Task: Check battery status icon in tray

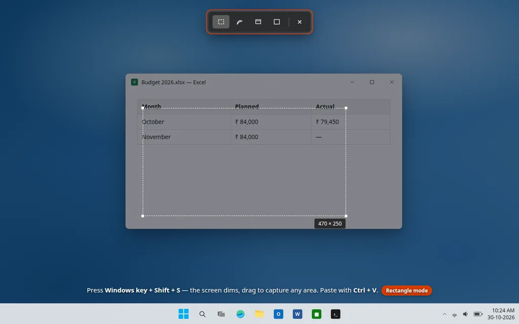Action: click(477, 314)
